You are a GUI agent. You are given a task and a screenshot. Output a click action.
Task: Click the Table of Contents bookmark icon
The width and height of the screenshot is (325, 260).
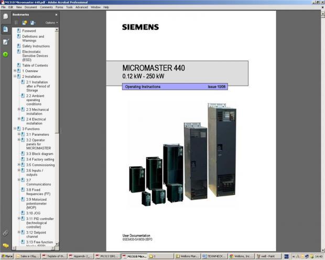[19, 65]
